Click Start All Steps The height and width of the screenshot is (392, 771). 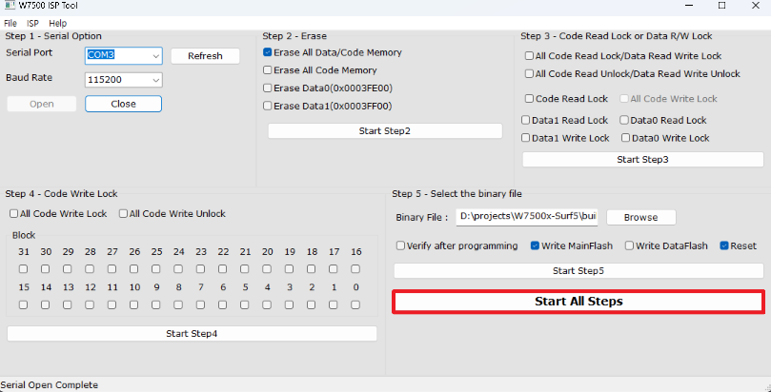click(x=578, y=302)
